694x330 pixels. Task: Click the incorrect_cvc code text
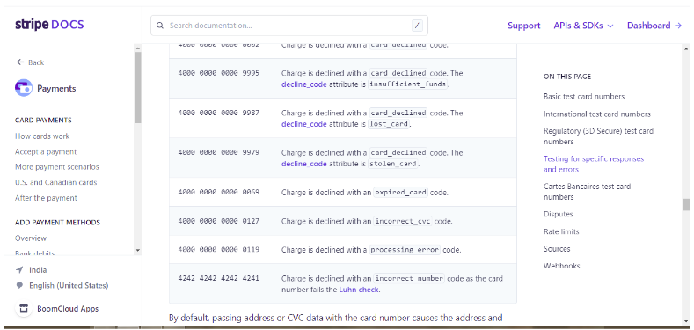pyautogui.click(x=403, y=221)
